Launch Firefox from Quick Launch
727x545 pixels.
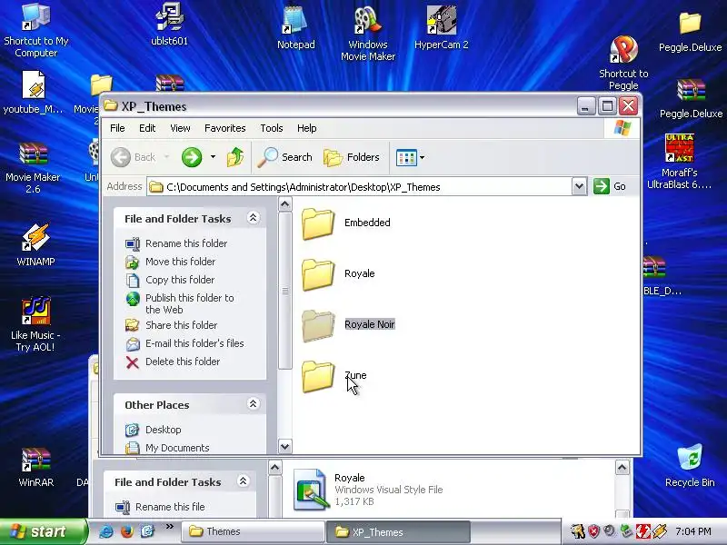coord(126,531)
